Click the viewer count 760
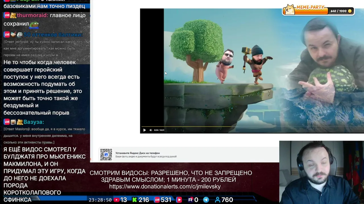Viewport: 364px width, 204px height. click(227, 200)
